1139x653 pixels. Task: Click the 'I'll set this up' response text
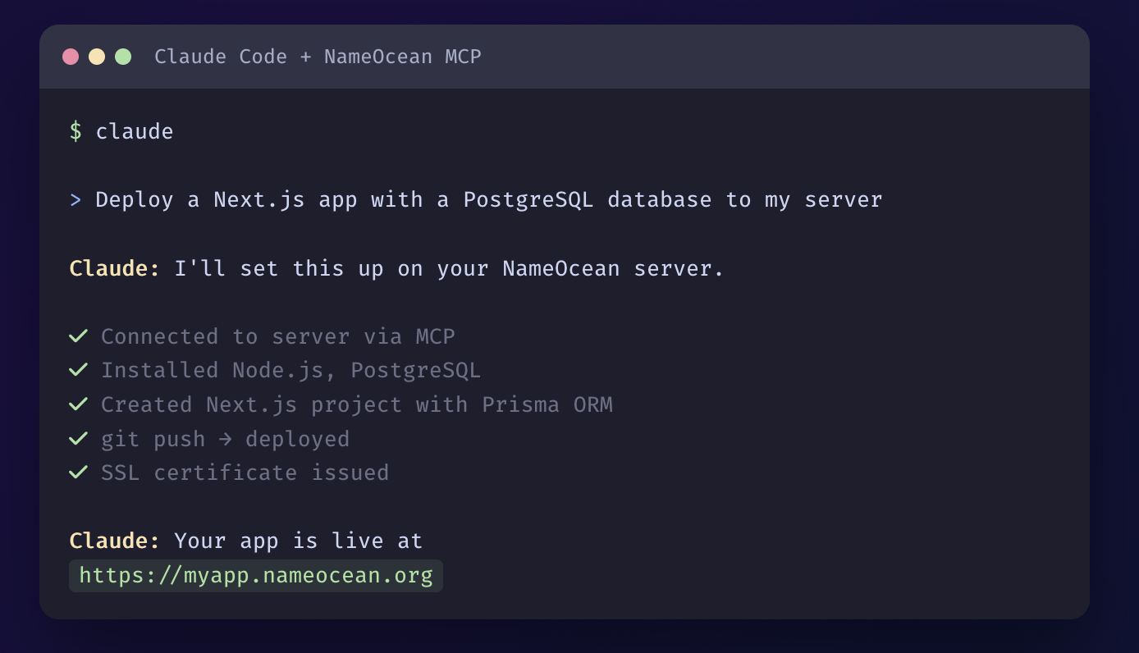(x=449, y=268)
